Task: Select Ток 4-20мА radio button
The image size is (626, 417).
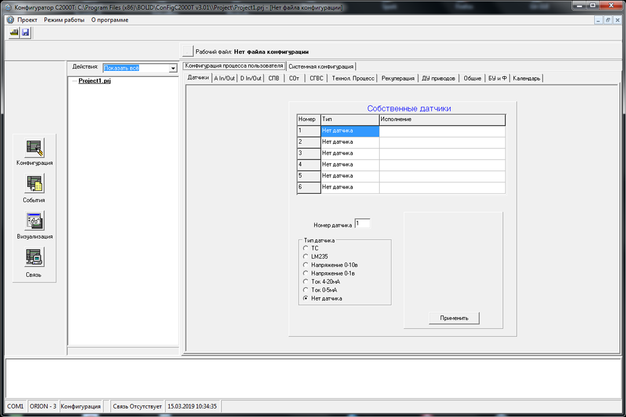Action: pyautogui.click(x=306, y=282)
